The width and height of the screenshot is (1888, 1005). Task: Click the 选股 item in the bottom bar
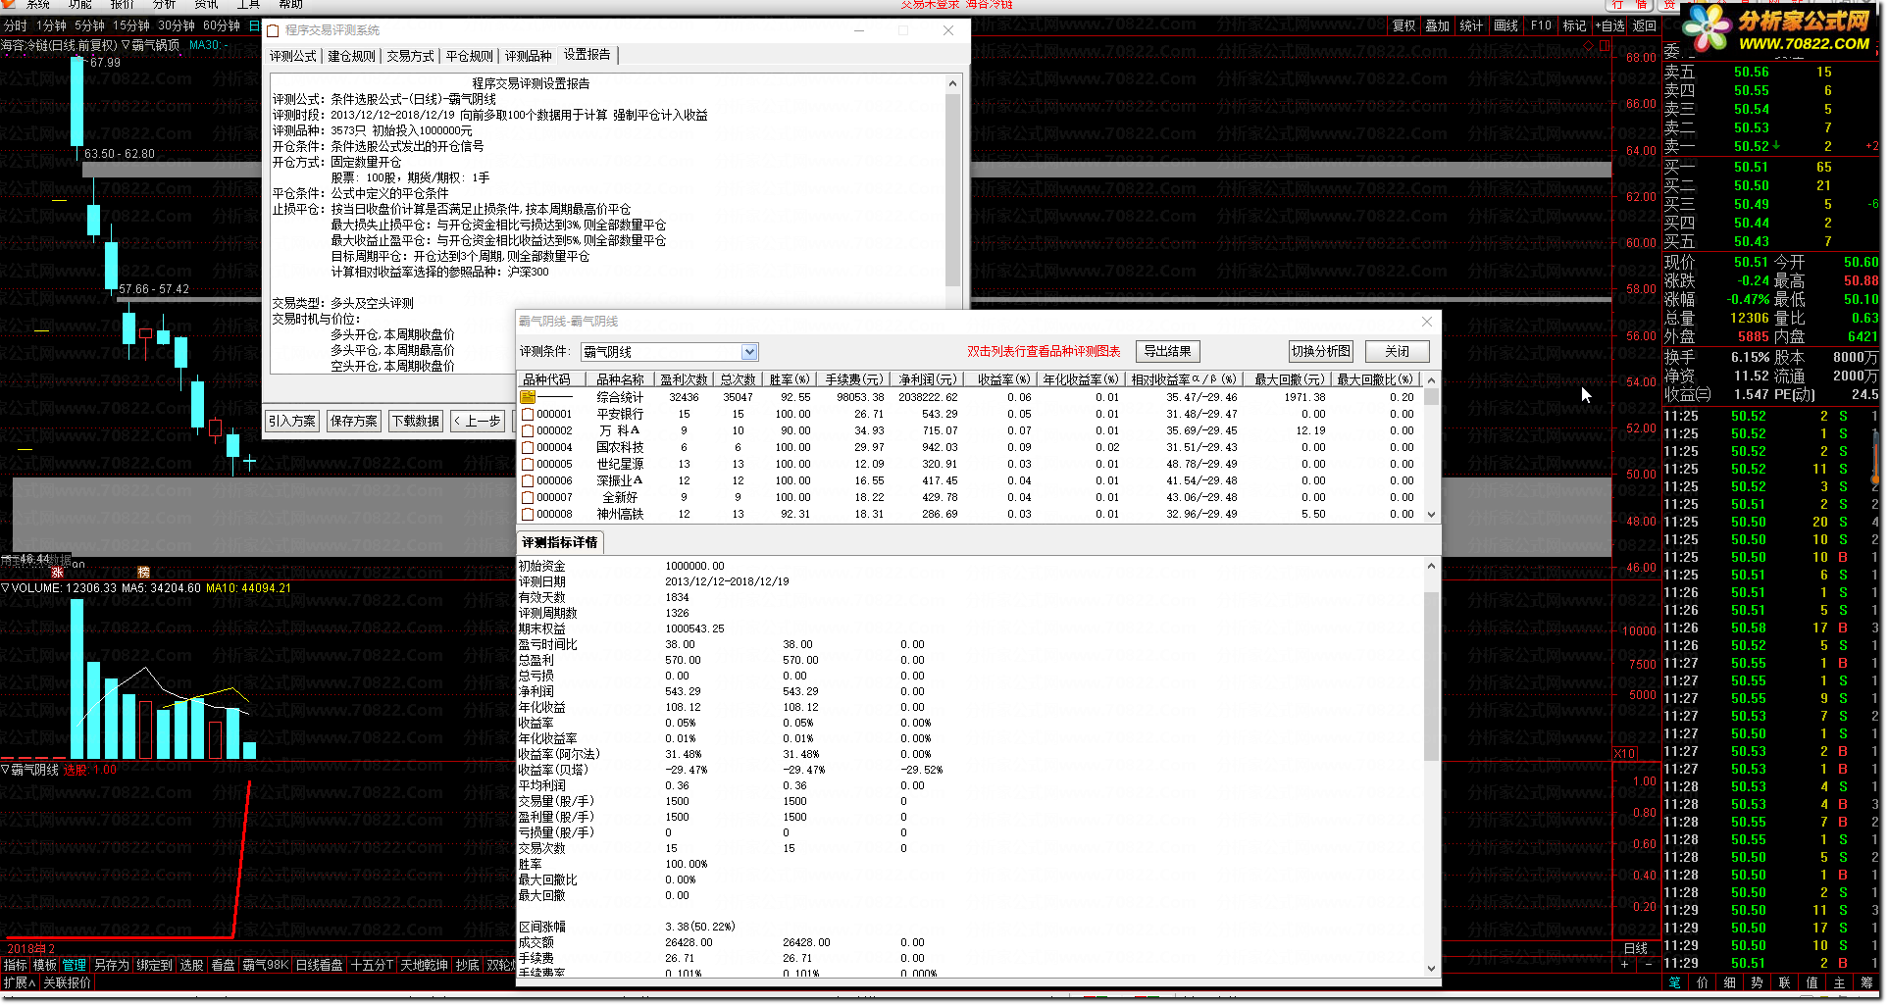[191, 966]
